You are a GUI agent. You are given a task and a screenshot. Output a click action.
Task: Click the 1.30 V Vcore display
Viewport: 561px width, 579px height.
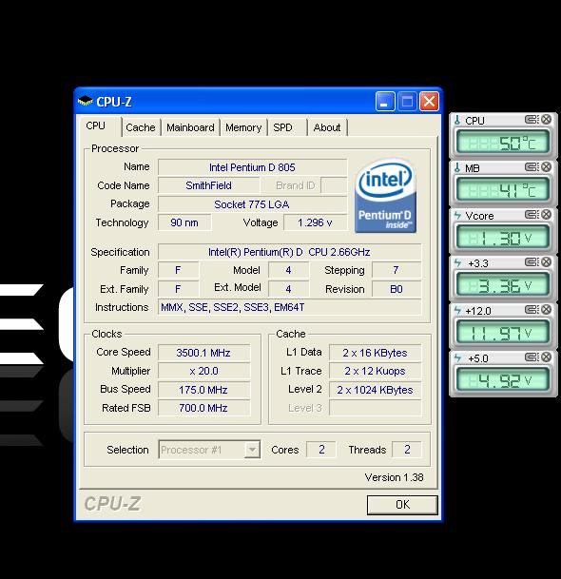[x=503, y=238]
